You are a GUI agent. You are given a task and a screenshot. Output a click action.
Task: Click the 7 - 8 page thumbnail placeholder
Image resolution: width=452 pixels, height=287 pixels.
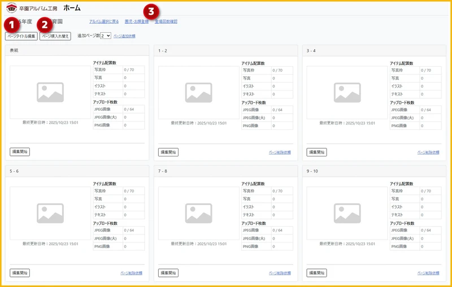[199, 213]
